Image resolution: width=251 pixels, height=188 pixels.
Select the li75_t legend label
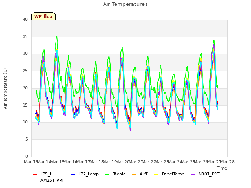click(46, 174)
